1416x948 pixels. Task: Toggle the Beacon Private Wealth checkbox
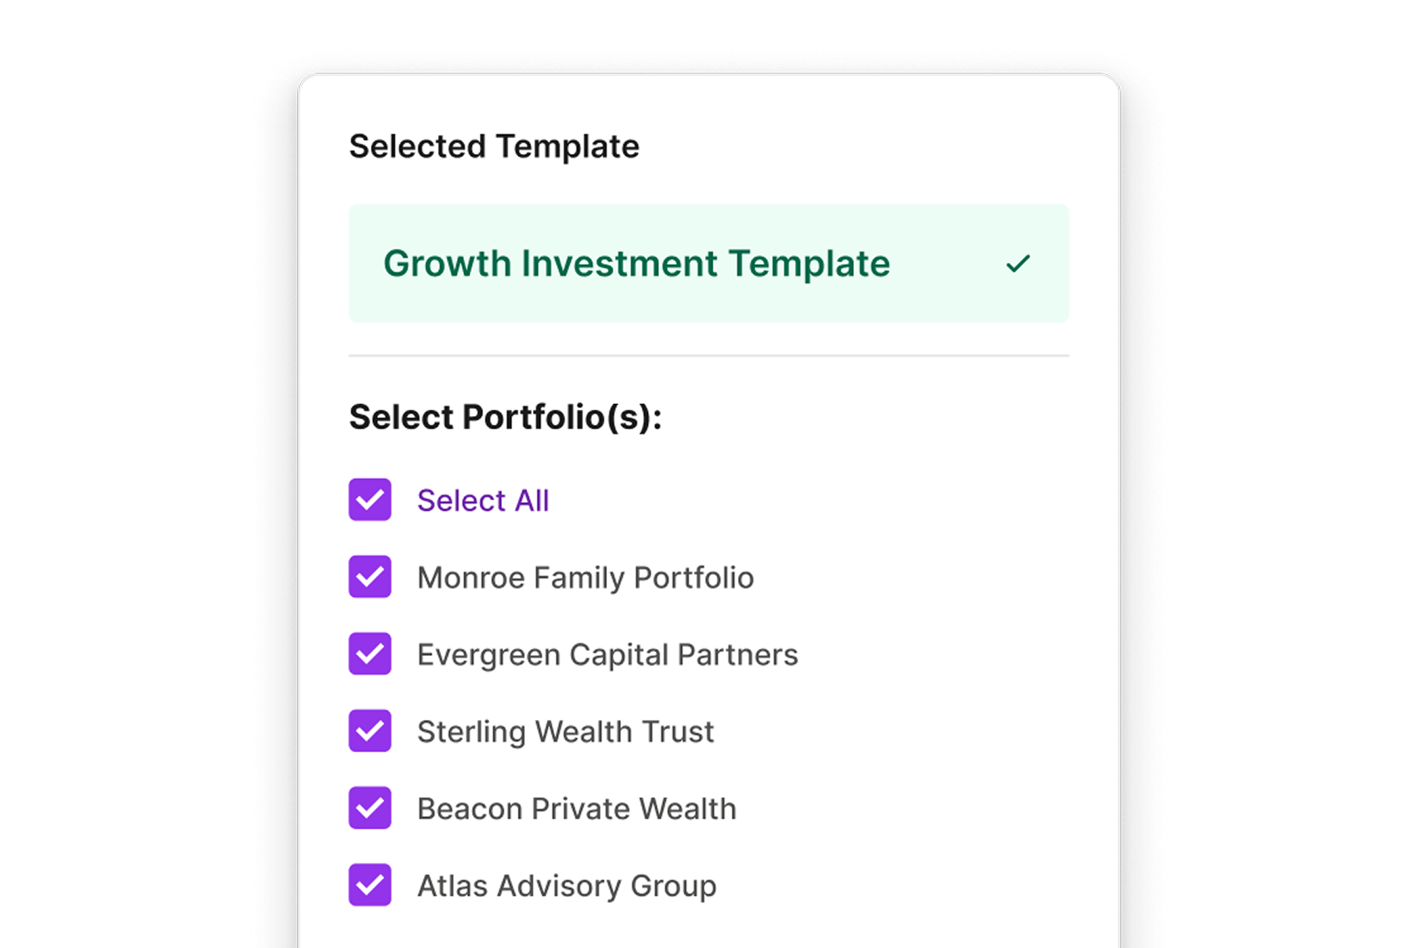(370, 808)
